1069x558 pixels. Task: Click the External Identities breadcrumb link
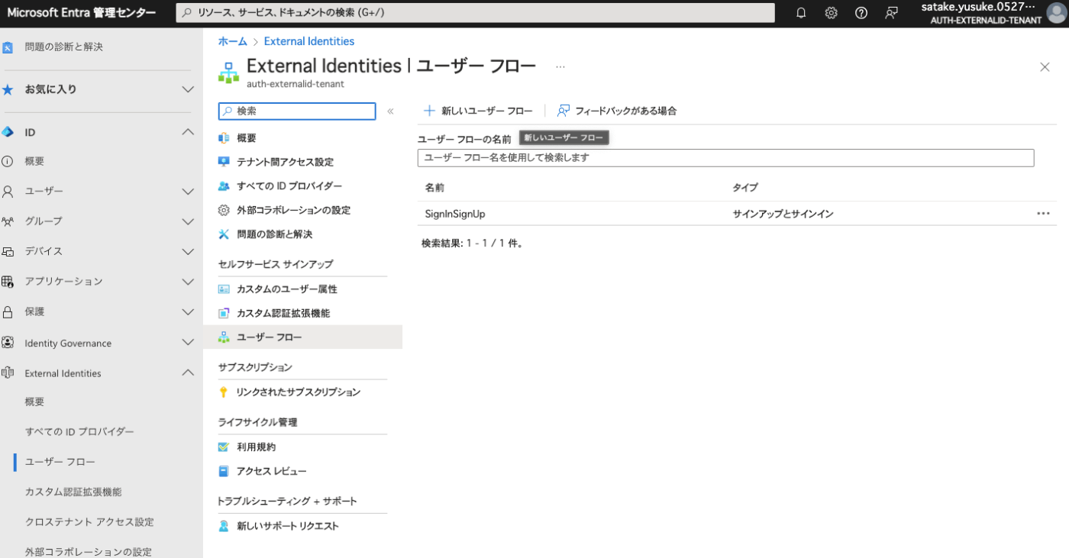tap(309, 41)
